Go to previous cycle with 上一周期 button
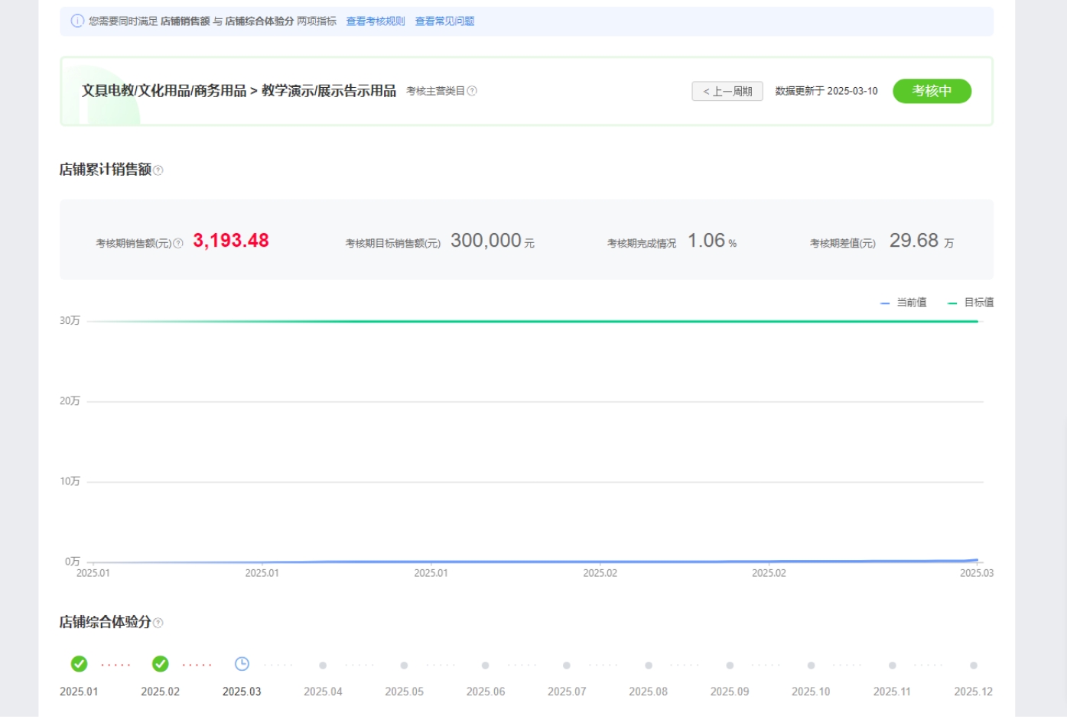The height and width of the screenshot is (719, 1067). (727, 92)
